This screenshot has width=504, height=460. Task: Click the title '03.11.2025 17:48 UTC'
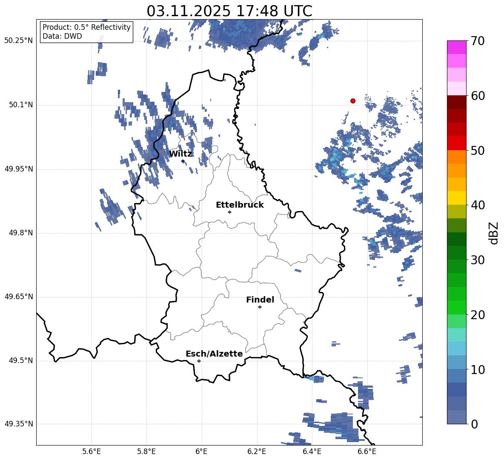tap(229, 11)
